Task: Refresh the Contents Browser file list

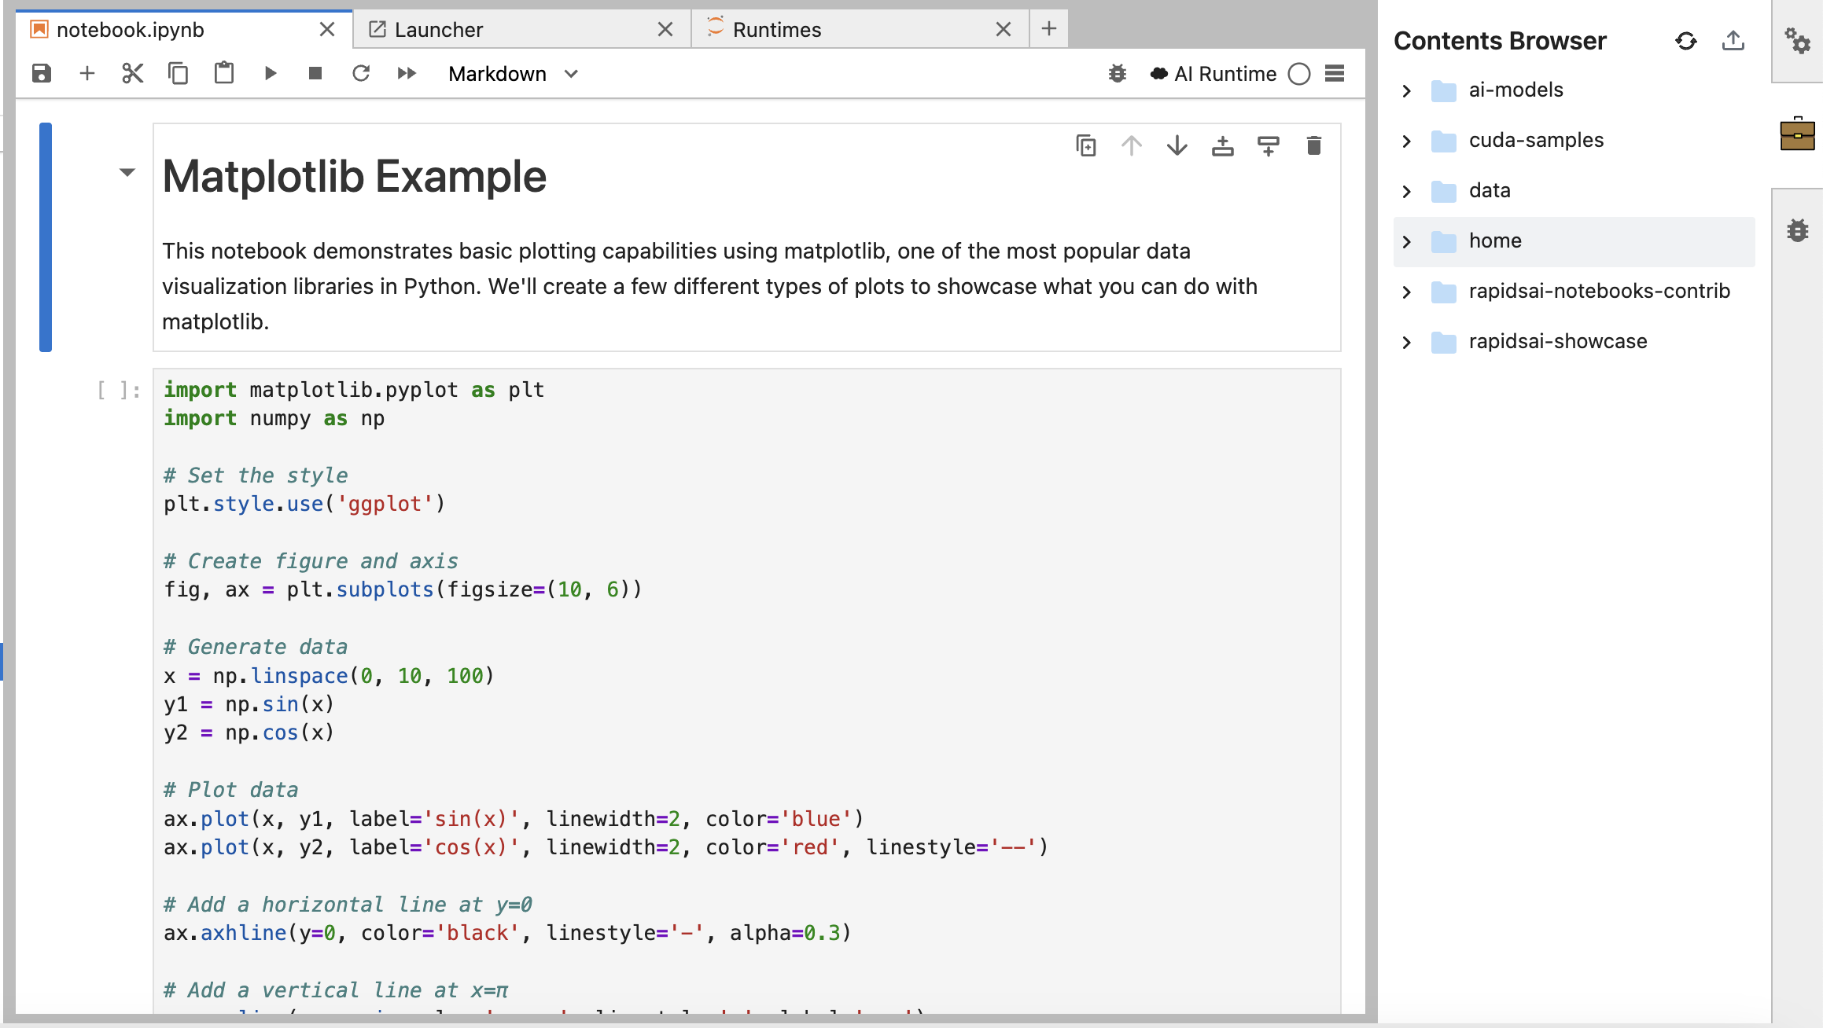Action: tap(1686, 41)
